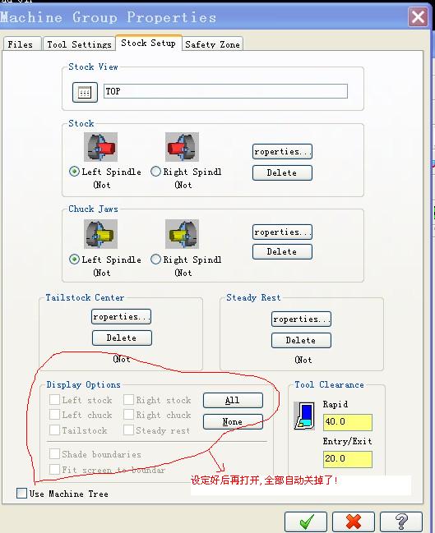Click Delete in Tailstock Center group
435x533 pixels.
(122, 338)
